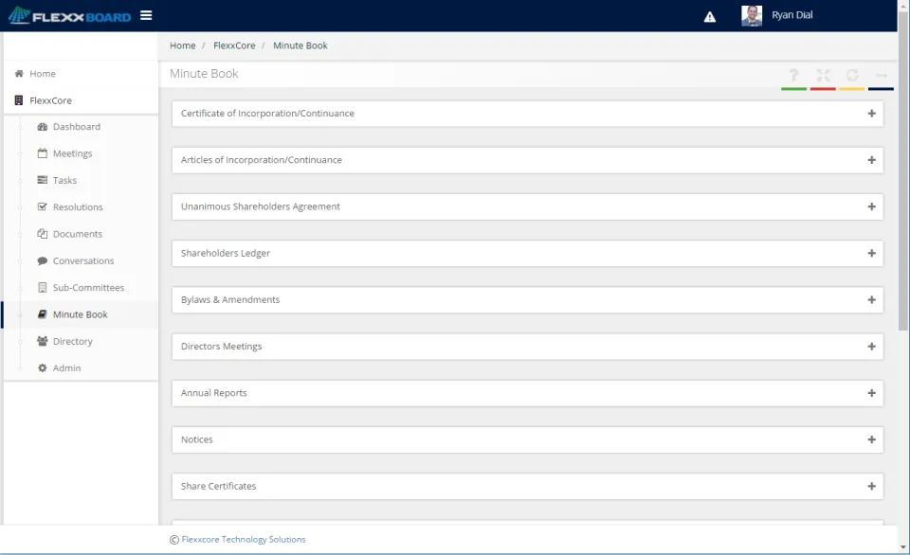Toggle the hamburger sidebar menu
The image size is (910, 555).
[x=146, y=16]
